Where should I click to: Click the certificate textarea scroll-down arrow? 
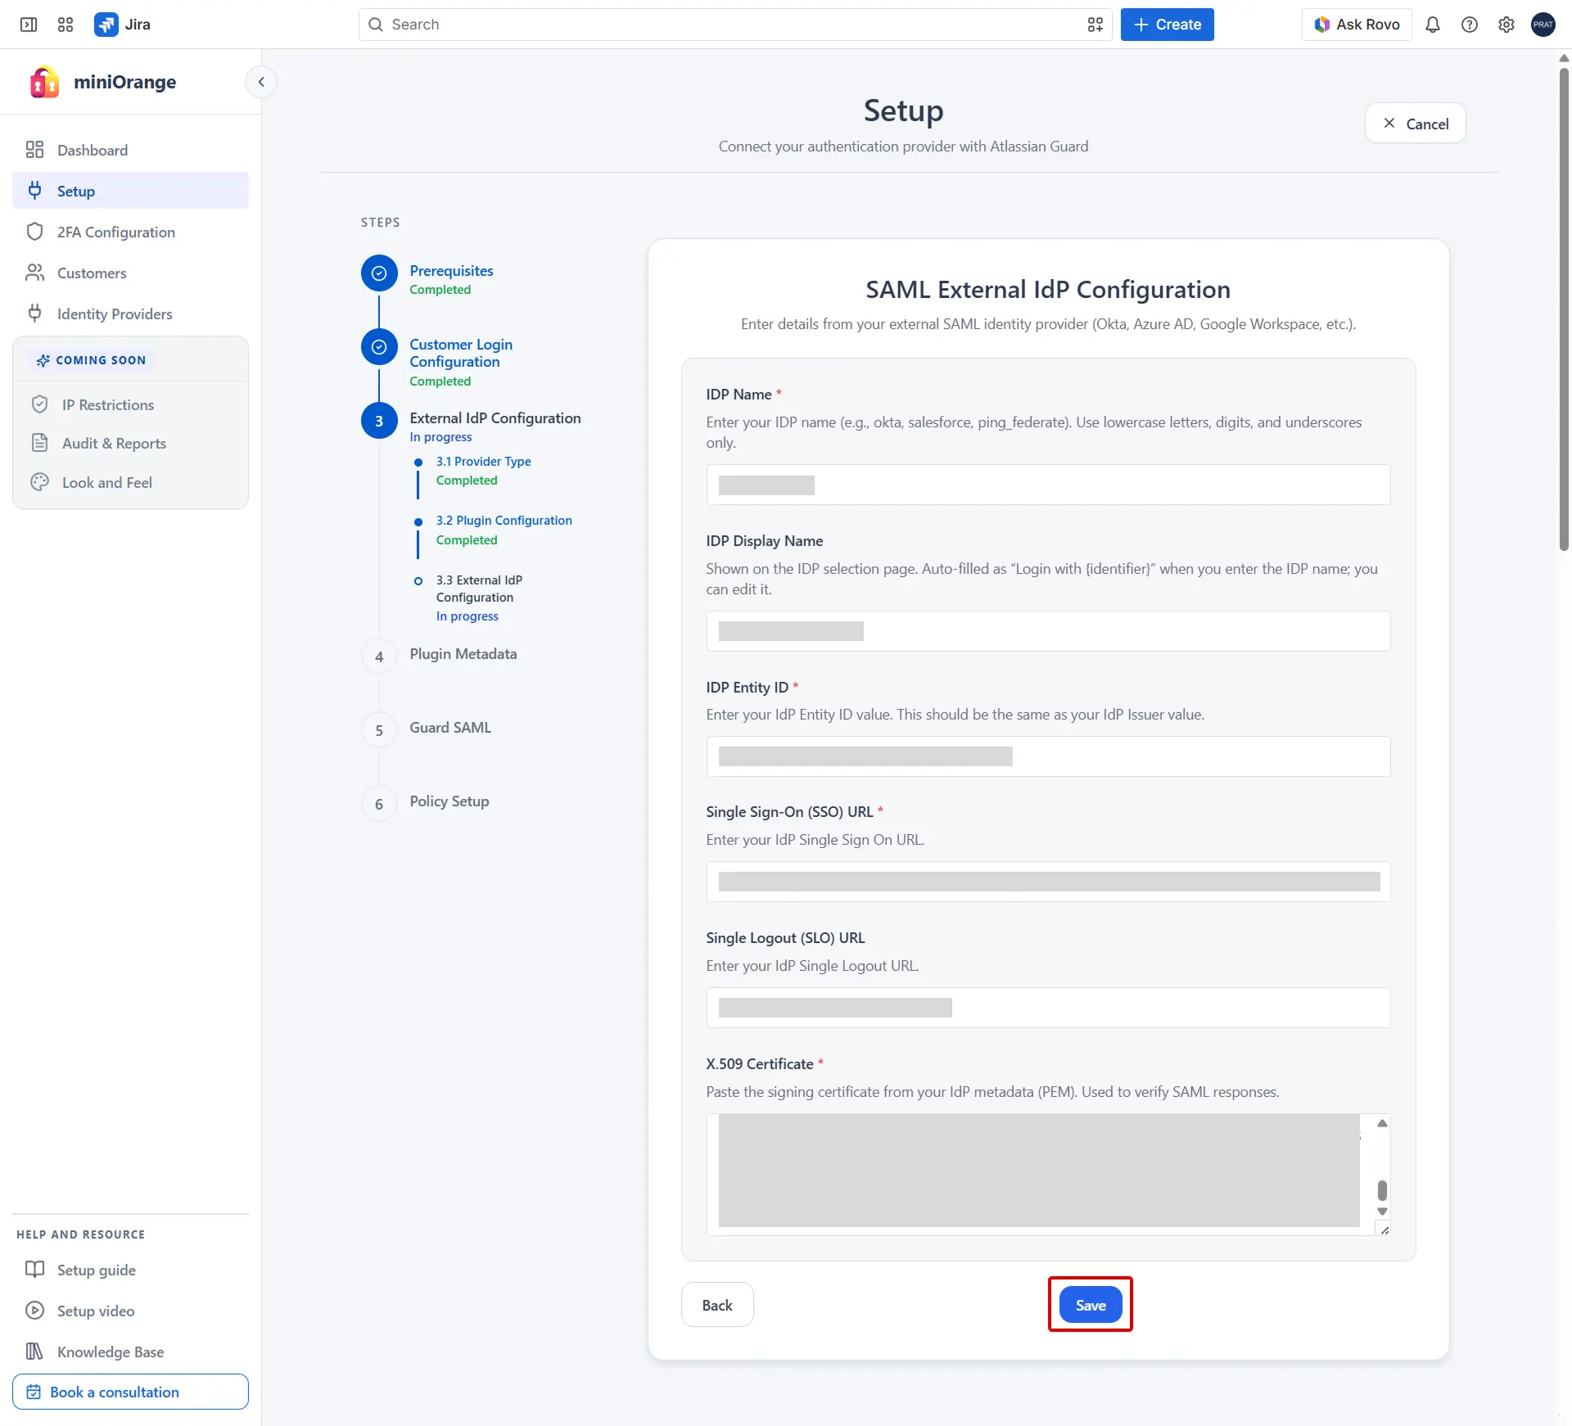1382,1212
